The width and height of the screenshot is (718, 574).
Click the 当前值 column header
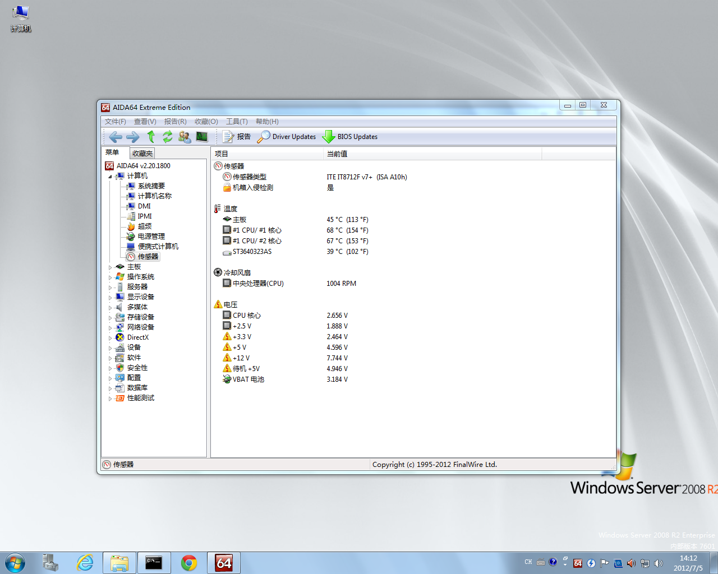432,154
